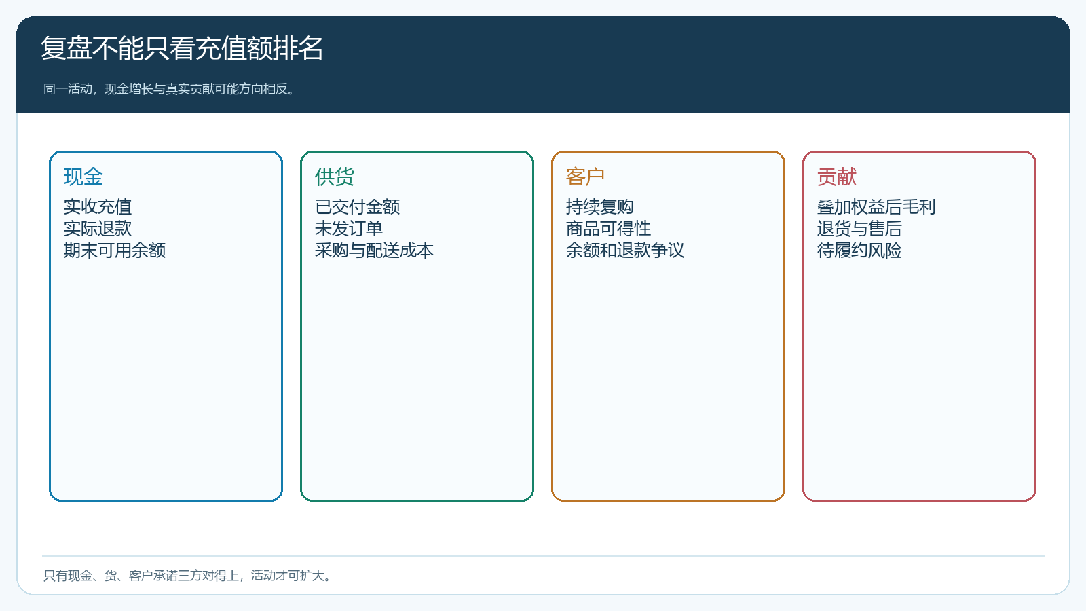Click the 退货与售后 text
The width and height of the screenshot is (1086, 611).
[859, 228]
